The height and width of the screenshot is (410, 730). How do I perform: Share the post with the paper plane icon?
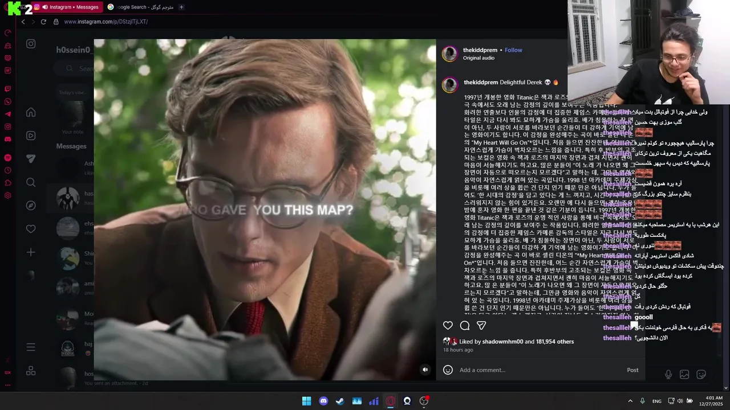(481, 325)
